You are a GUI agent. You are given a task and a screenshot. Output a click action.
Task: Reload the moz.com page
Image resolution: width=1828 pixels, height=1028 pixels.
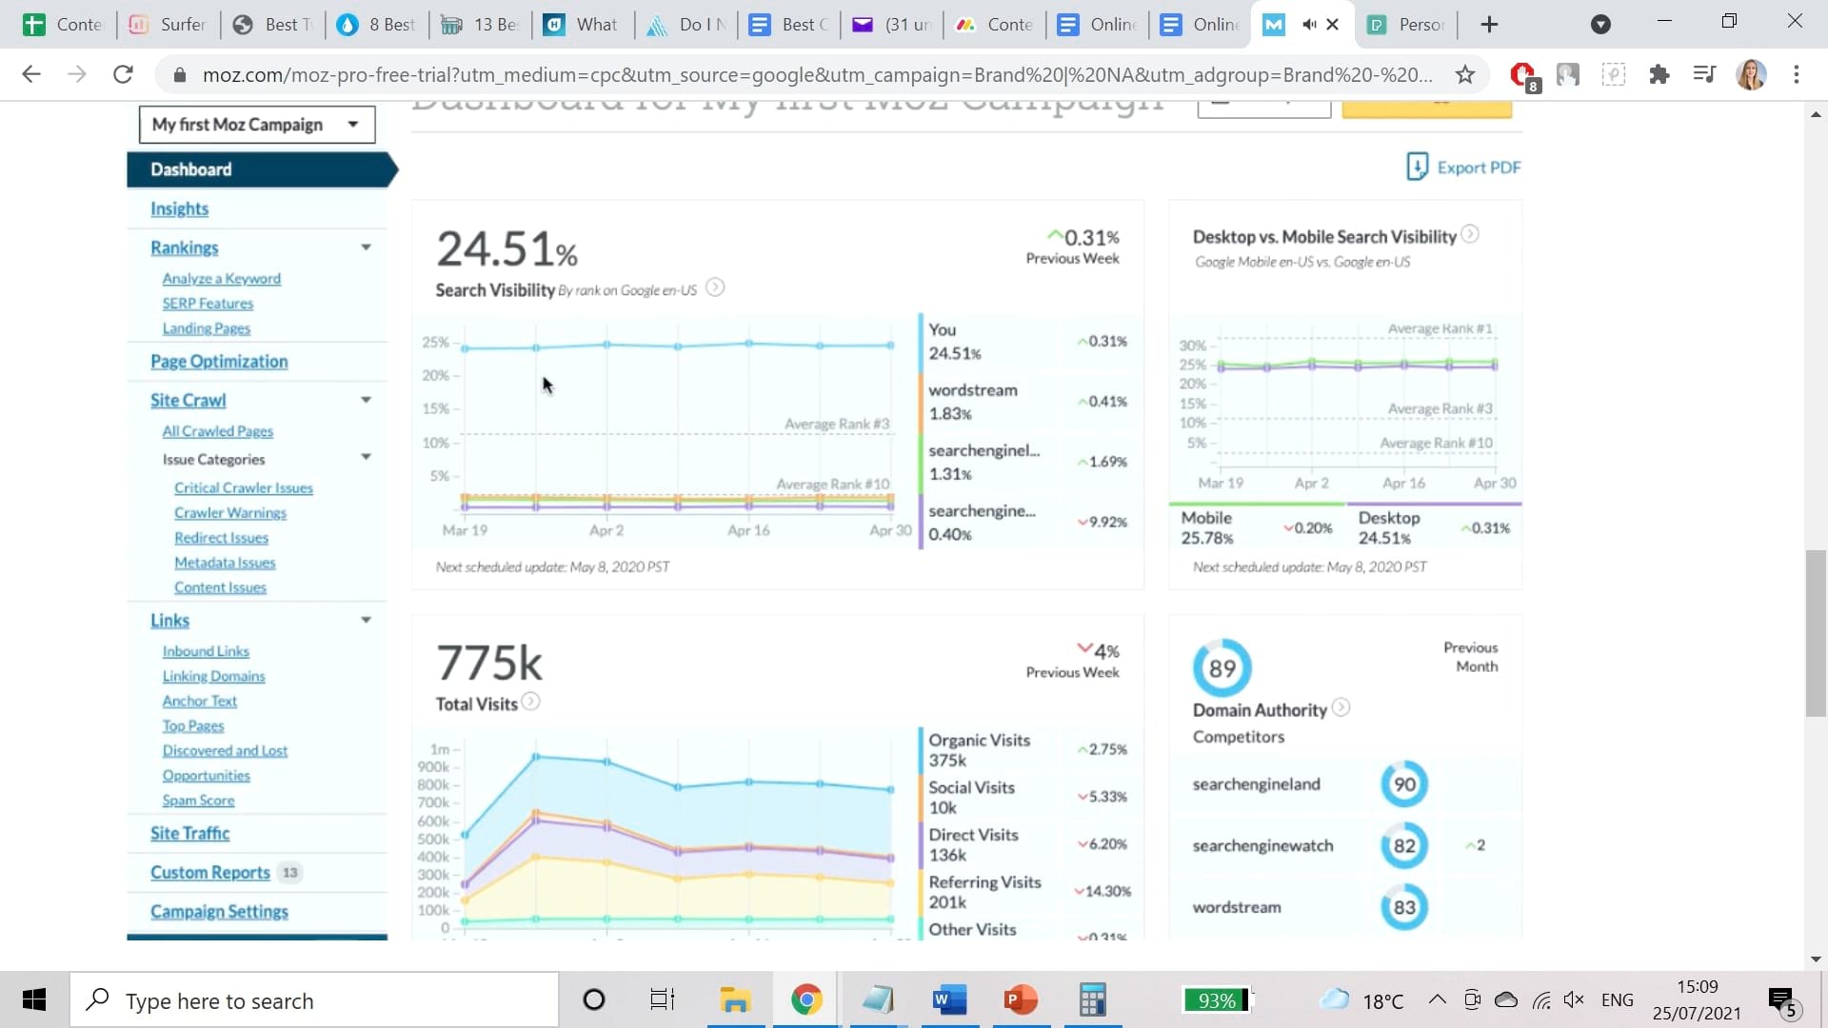(123, 74)
